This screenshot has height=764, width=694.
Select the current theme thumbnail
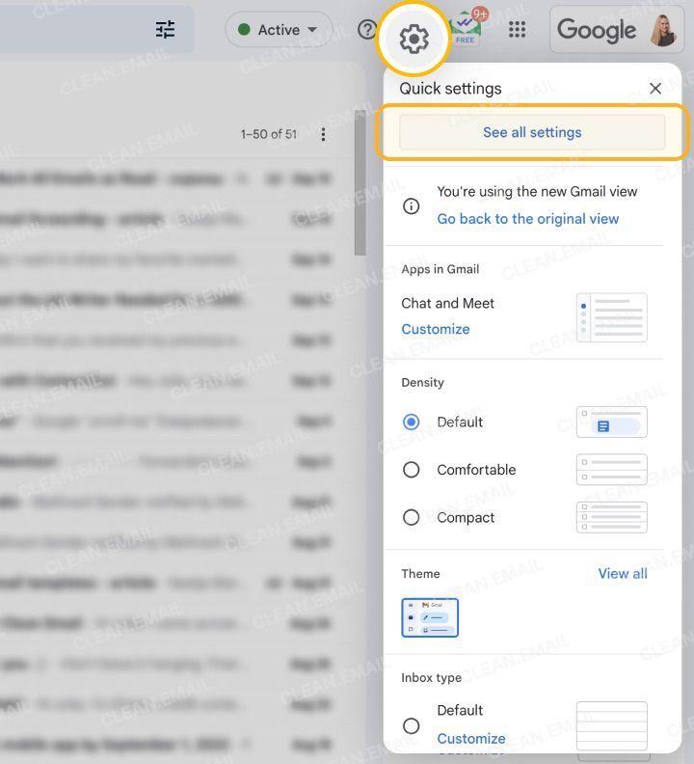click(x=430, y=617)
